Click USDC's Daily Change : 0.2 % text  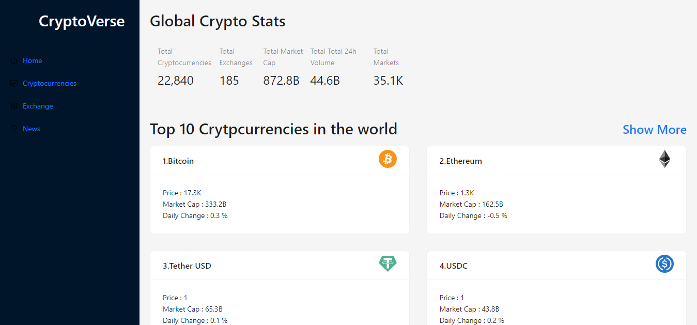point(472,321)
